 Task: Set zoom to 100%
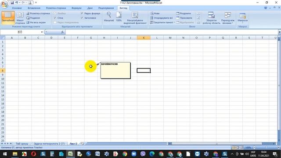coord(119,17)
